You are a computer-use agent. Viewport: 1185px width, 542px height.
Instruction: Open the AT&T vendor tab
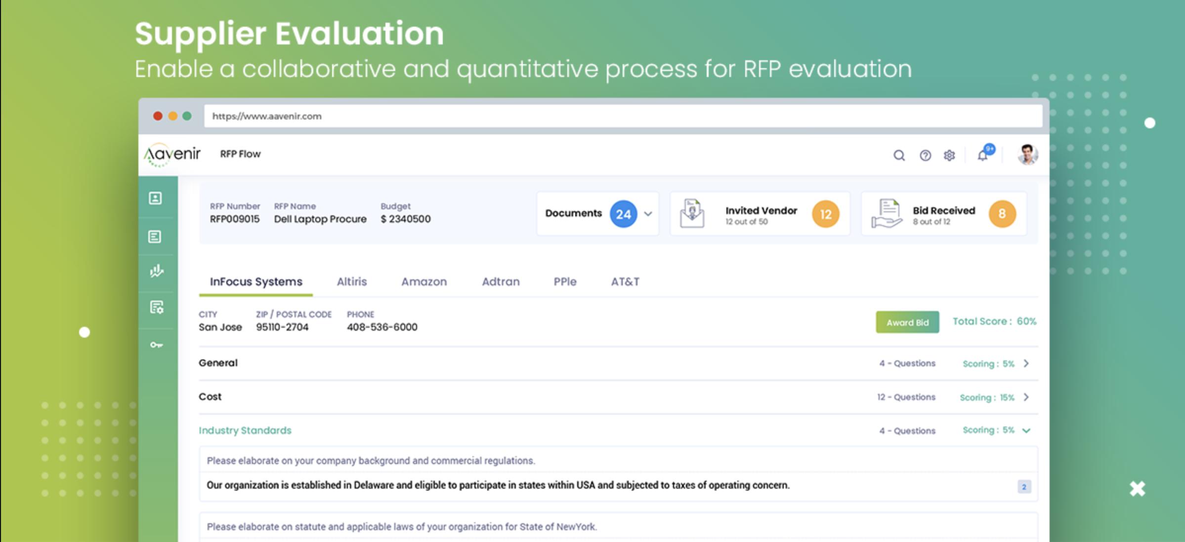click(x=625, y=281)
